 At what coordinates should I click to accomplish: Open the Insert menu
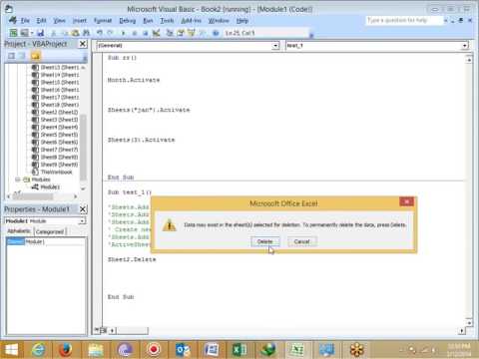pos(80,21)
